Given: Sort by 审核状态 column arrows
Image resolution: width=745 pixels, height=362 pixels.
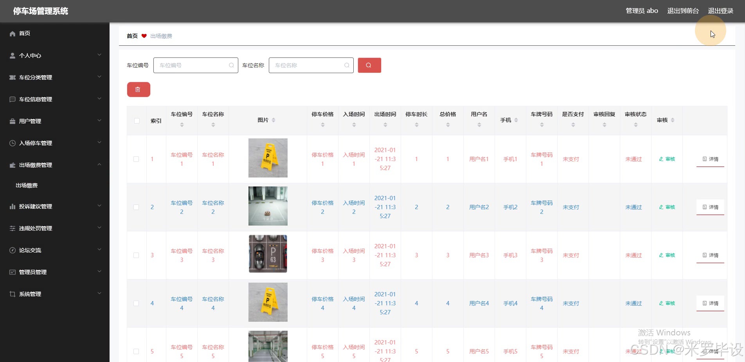Looking at the screenshot, I should point(635,125).
